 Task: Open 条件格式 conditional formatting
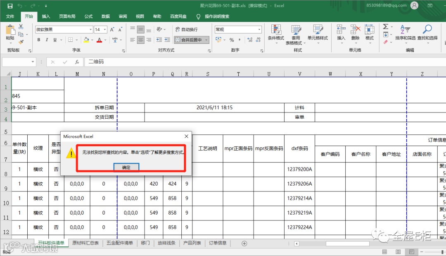pos(276,34)
